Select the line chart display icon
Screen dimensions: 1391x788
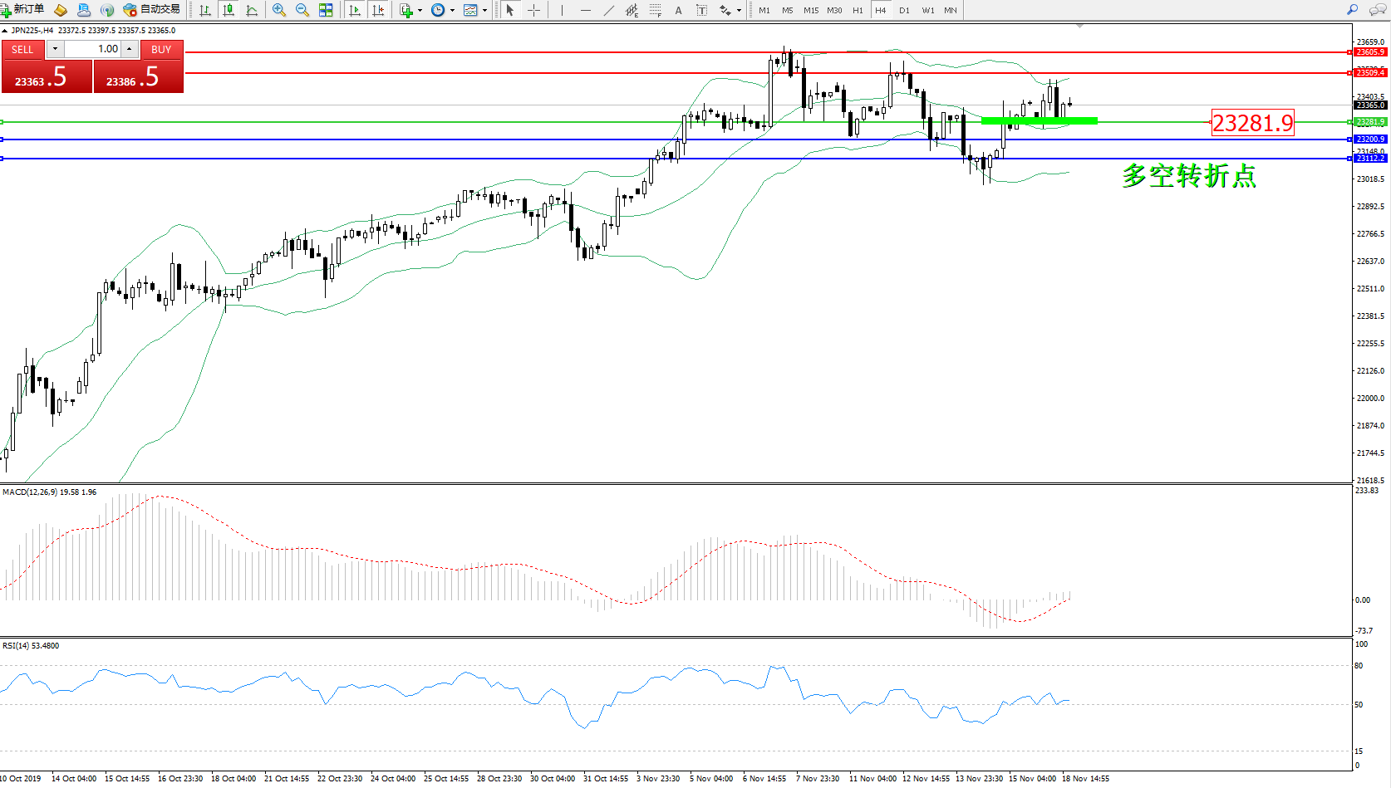(252, 10)
